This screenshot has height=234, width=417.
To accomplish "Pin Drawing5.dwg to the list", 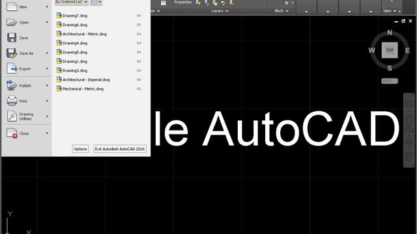I will tap(139, 52).
